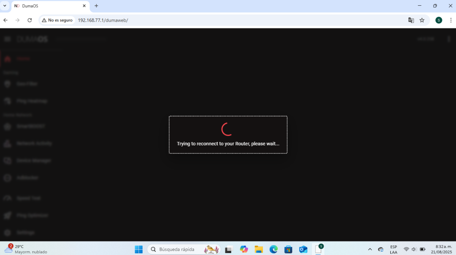Check the battery tray icon
Screen dimensions: 456x255
423,249
